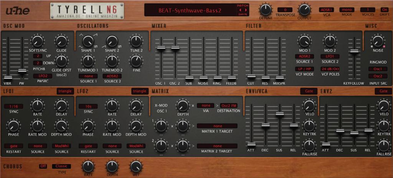Open the LFO1 RESTART gate selector
The height and width of the screenshot is (178, 393).
13,146
